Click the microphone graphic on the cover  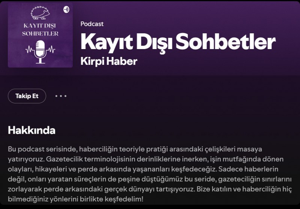[40, 52]
